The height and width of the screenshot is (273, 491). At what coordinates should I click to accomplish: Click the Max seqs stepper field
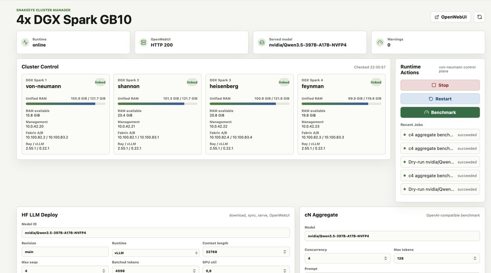pos(65,270)
